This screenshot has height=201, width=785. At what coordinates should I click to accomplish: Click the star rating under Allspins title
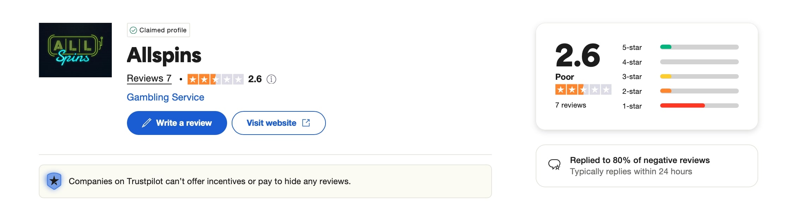(215, 79)
